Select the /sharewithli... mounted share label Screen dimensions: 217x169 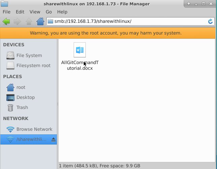(31, 139)
